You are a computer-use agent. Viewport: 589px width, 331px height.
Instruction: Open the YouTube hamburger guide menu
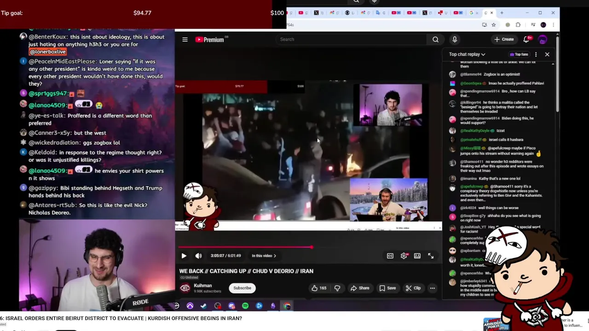coord(185,40)
